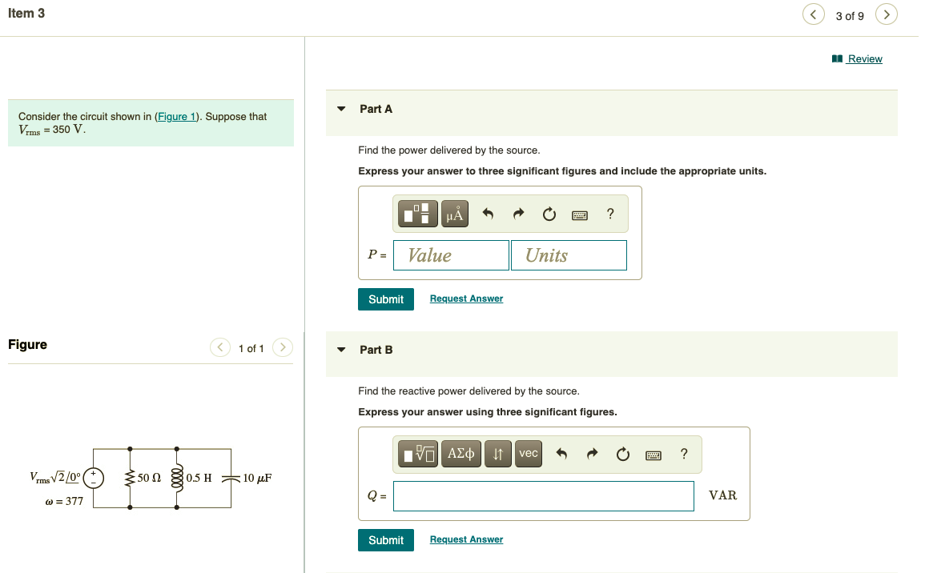
Task: Reset Part B answer
Action: [623, 454]
